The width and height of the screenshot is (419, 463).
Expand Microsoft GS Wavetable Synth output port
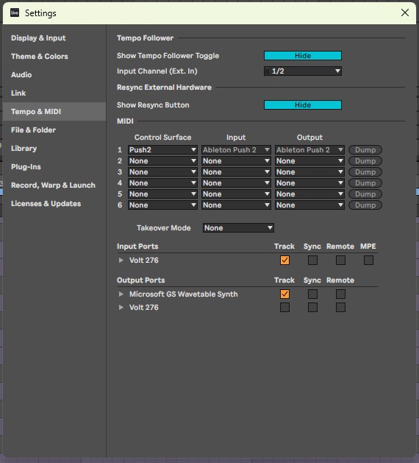tap(121, 294)
